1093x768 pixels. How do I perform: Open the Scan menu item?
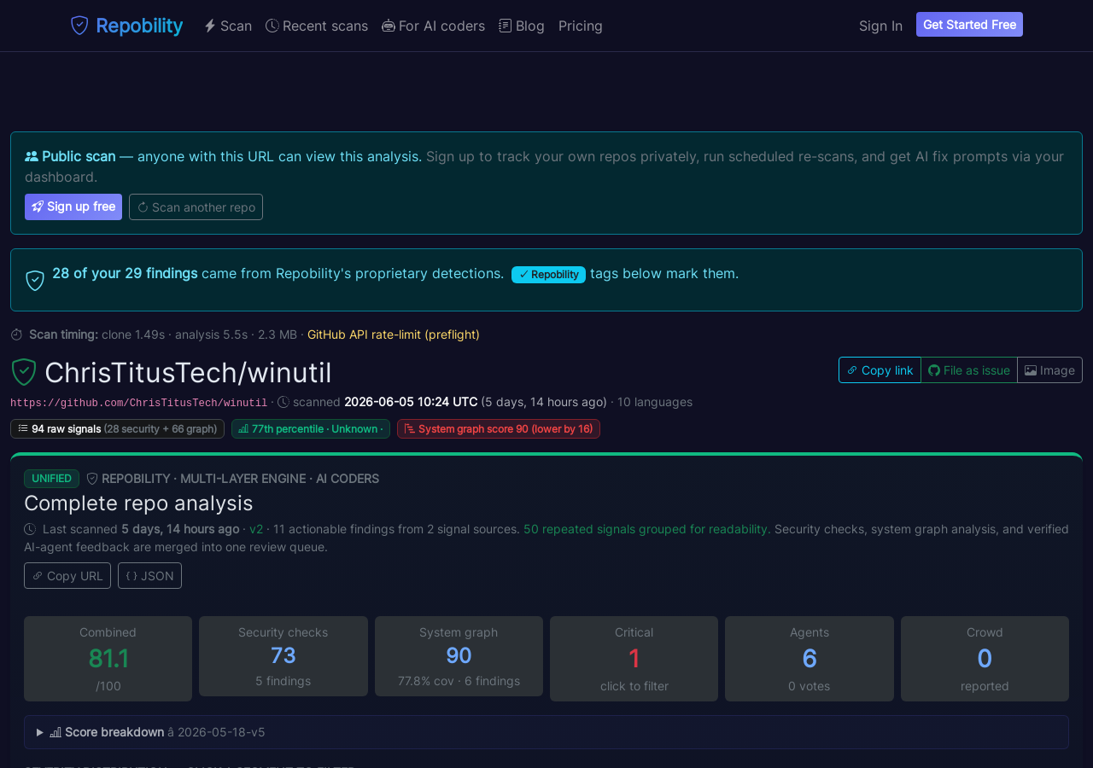tap(228, 26)
